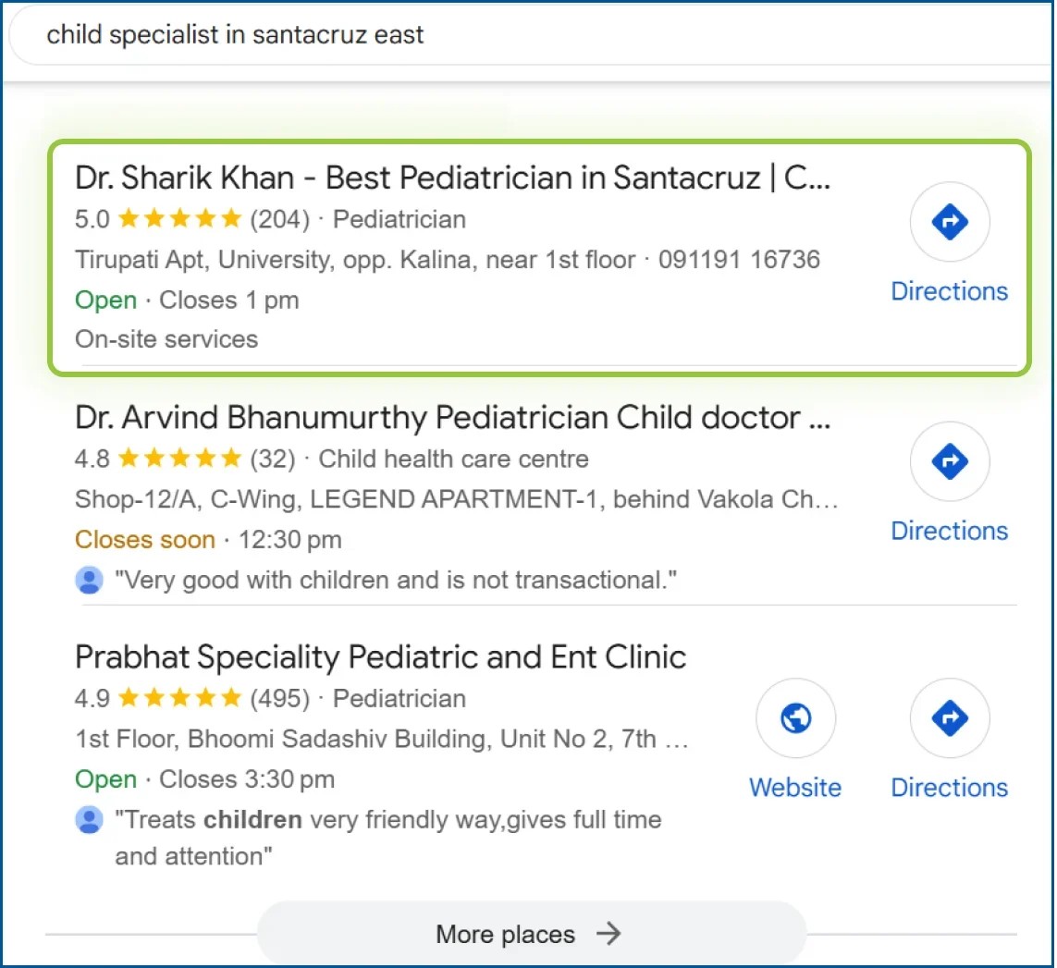Open Prabhat Speciality Pediatric and Ent Clinic
Viewport: 1057px width, 968px height.
380,657
